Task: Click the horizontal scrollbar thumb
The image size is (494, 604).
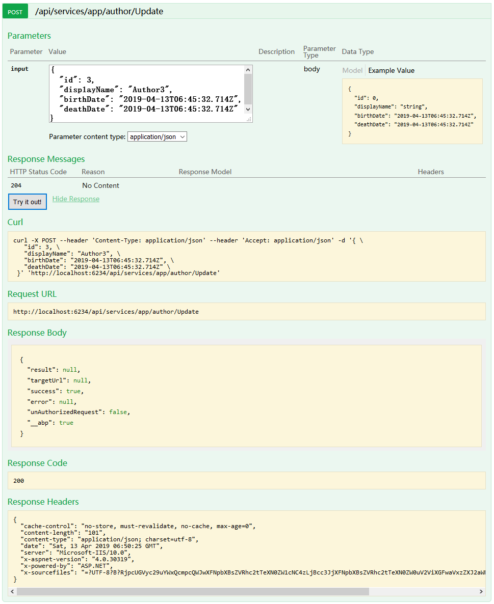Action: coord(193,591)
